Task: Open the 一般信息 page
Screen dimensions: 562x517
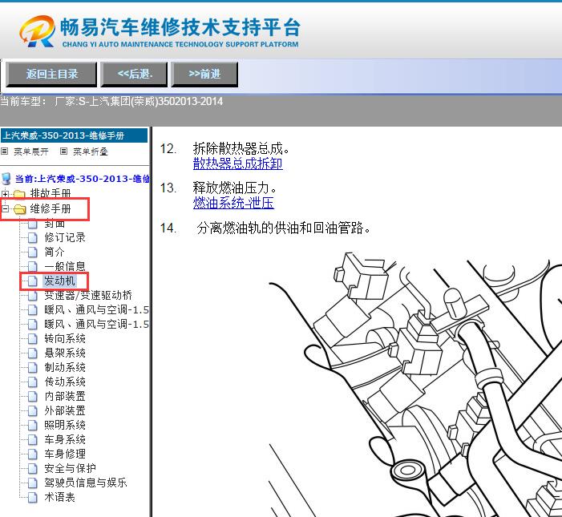Action: coord(65,266)
